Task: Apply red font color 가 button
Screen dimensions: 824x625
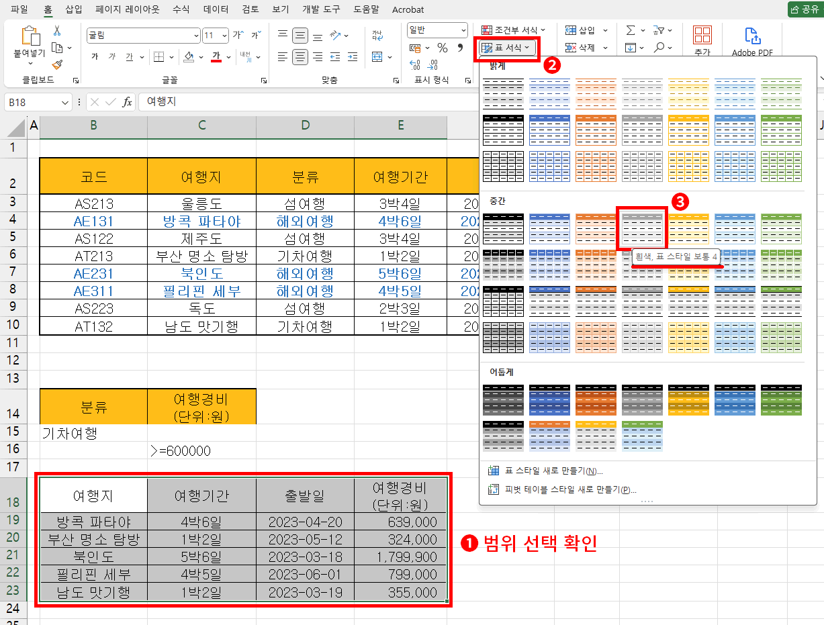Action: click(216, 56)
